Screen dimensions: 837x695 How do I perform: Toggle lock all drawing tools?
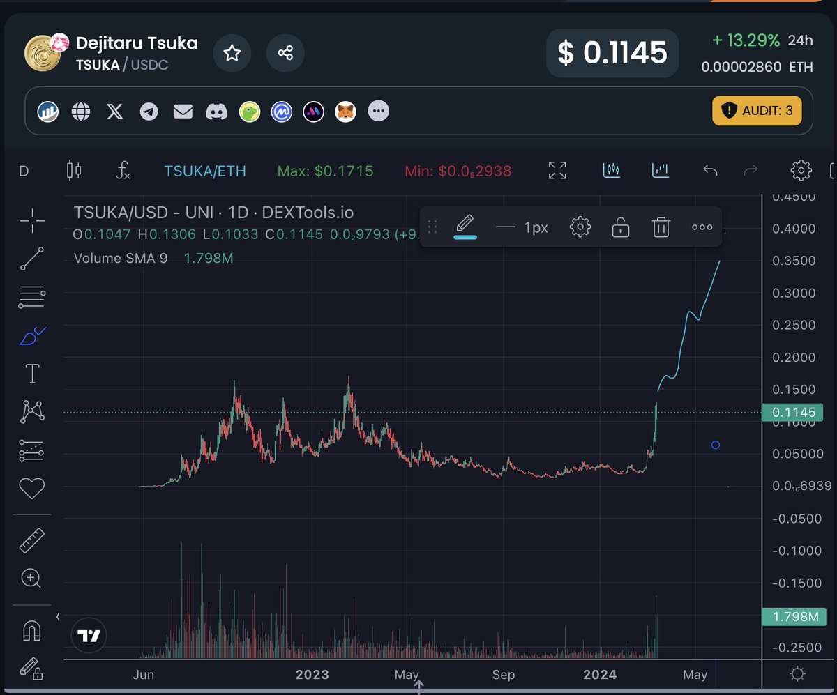click(x=32, y=668)
